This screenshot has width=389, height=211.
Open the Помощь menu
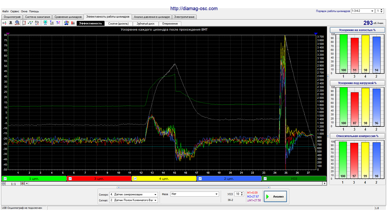(x=34, y=11)
